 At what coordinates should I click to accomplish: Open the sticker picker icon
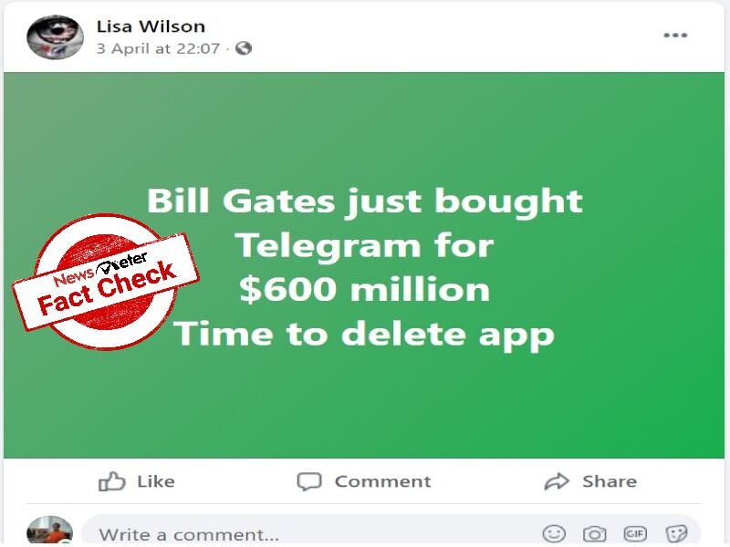[676, 533]
